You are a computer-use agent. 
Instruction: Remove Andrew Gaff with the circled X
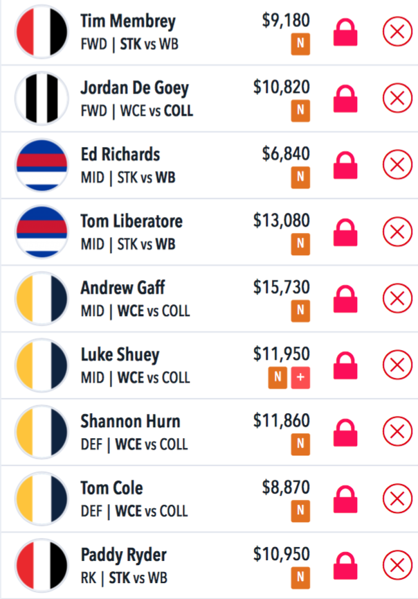coord(397,298)
